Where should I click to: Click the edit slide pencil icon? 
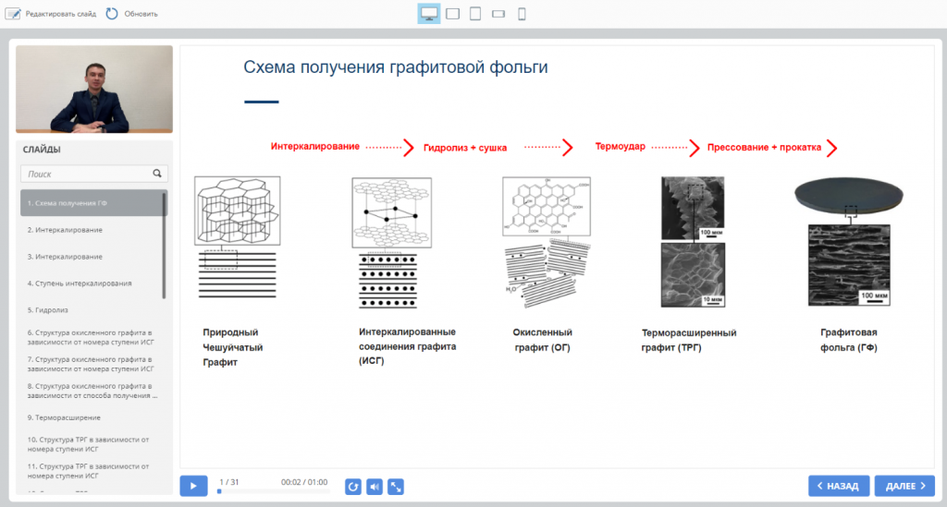click(x=13, y=13)
